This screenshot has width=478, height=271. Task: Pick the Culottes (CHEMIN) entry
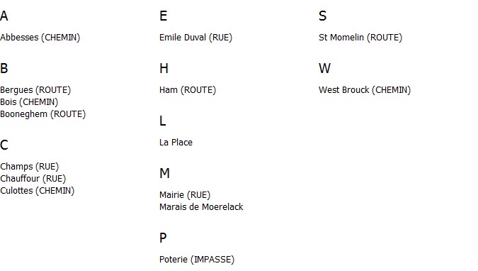(38, 191)
